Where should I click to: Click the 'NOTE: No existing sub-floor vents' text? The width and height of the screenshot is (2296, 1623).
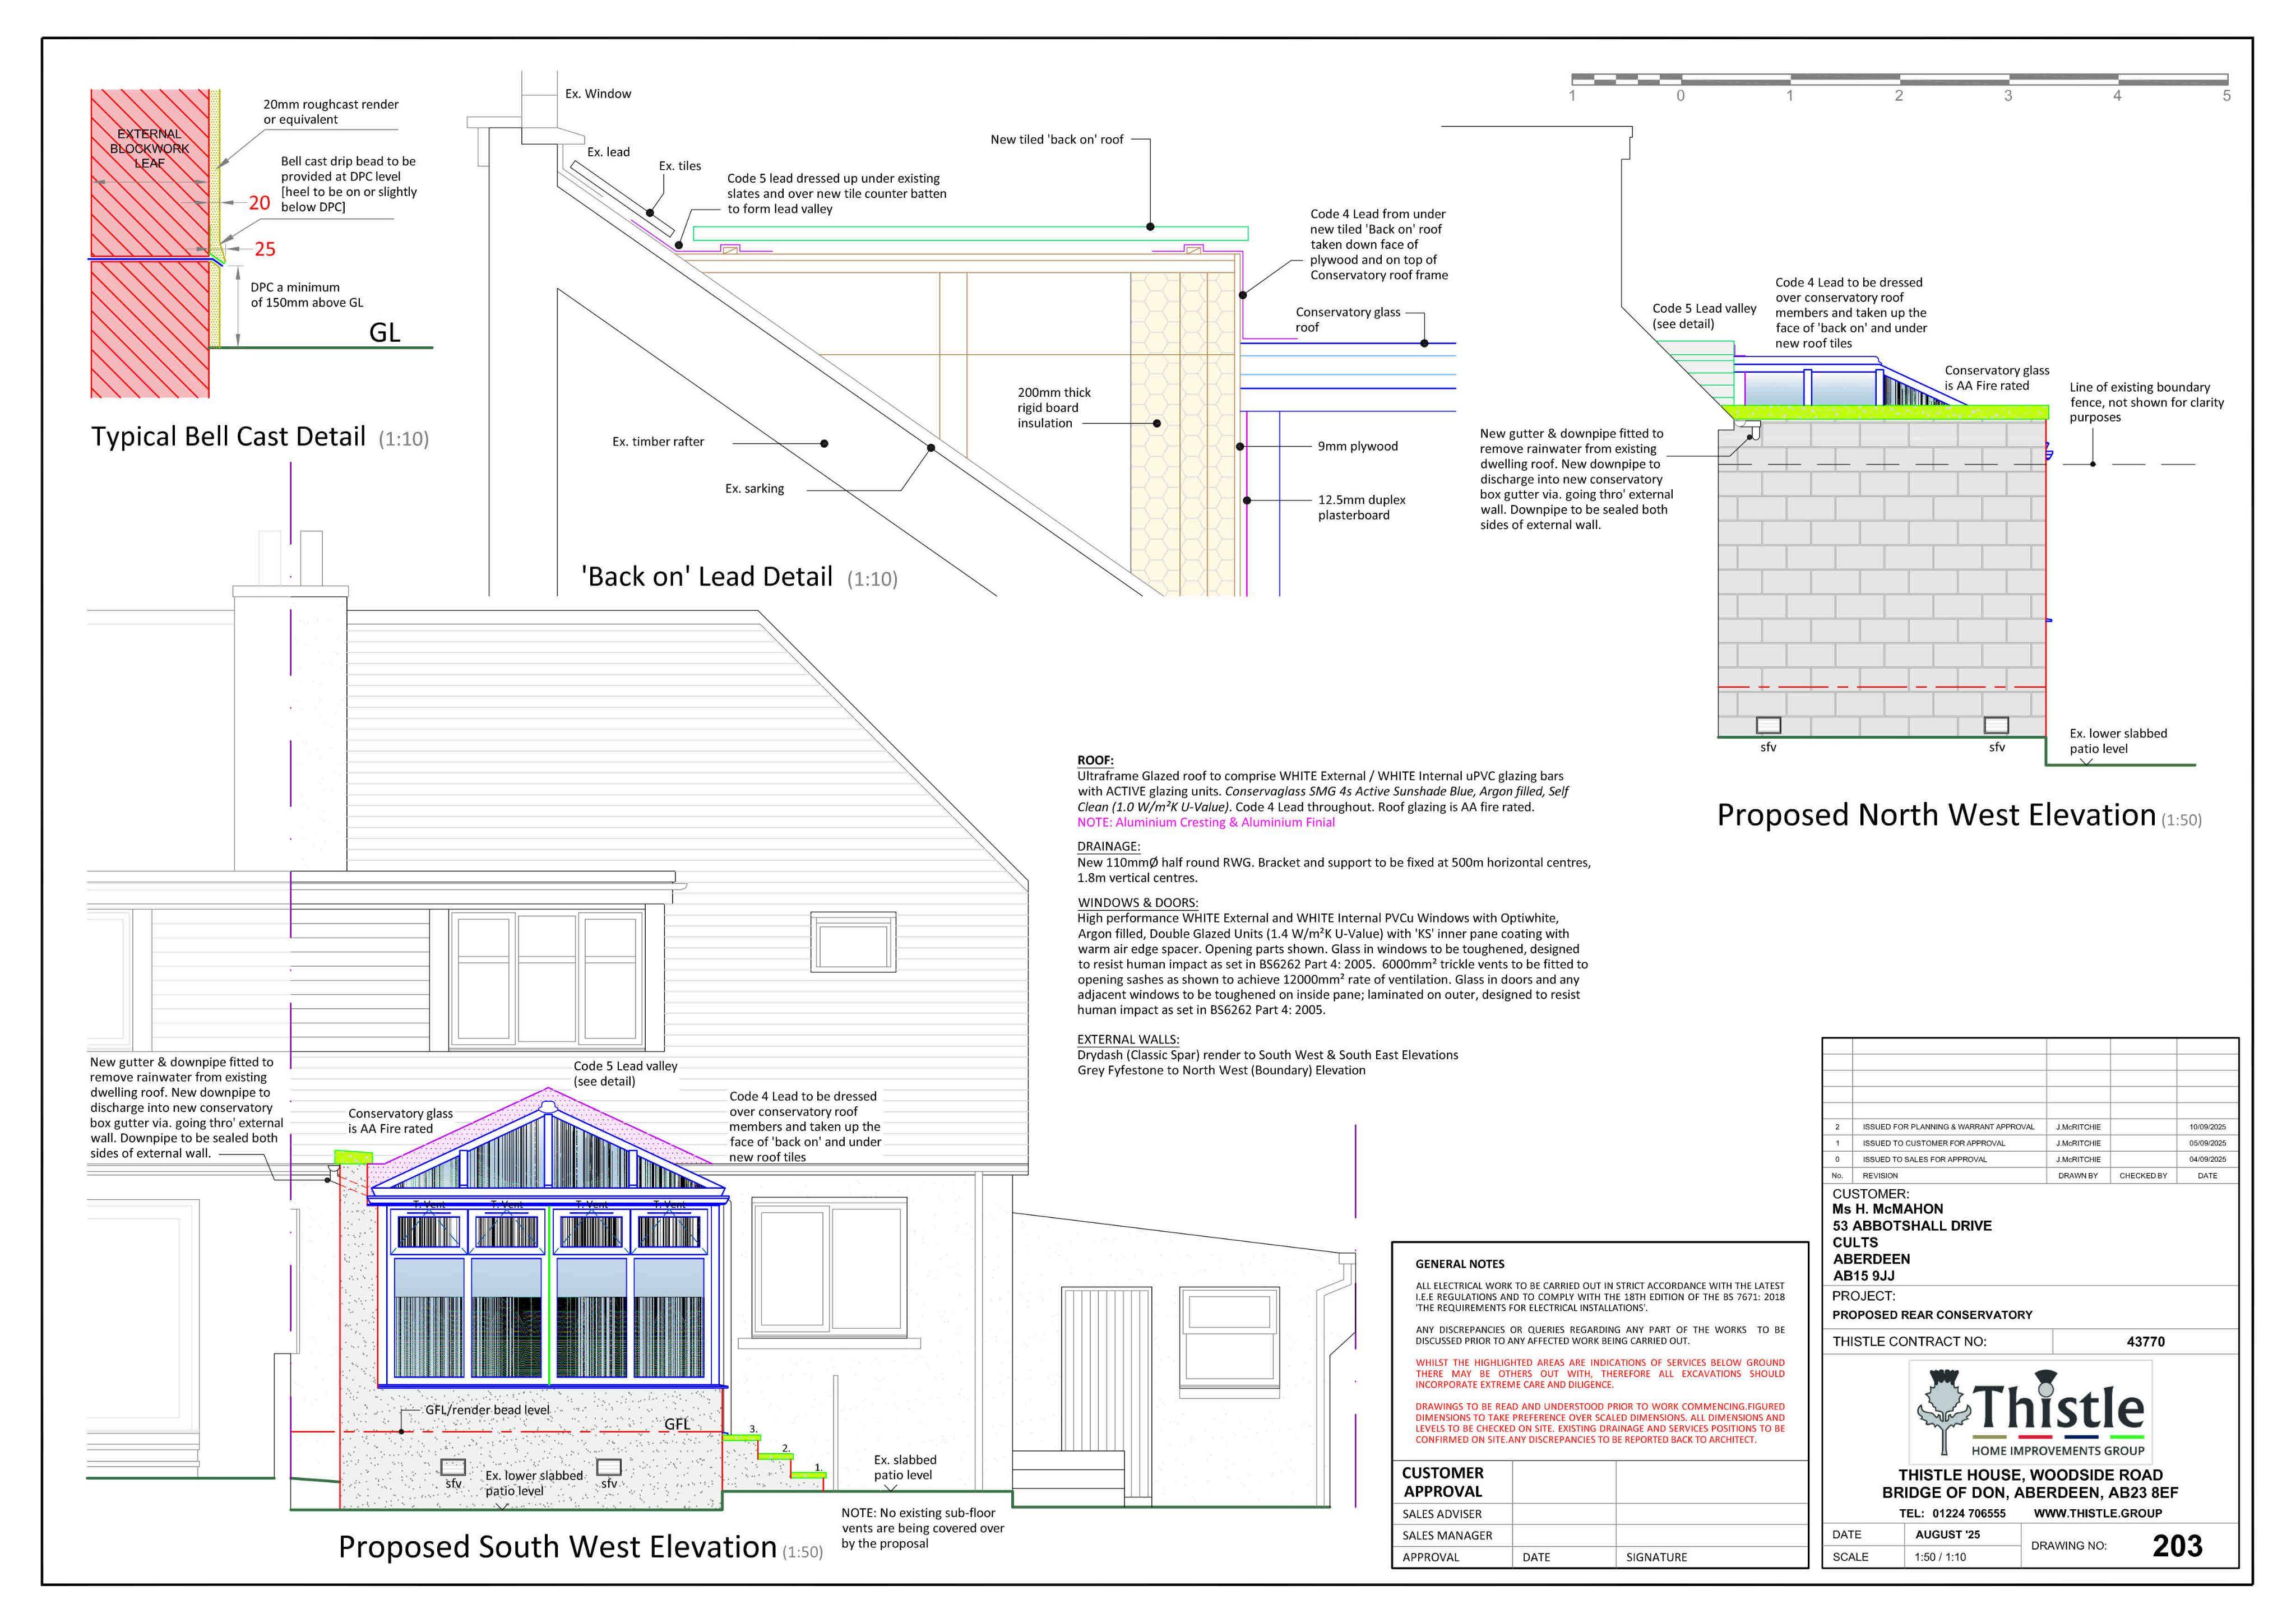[922, 1528]
